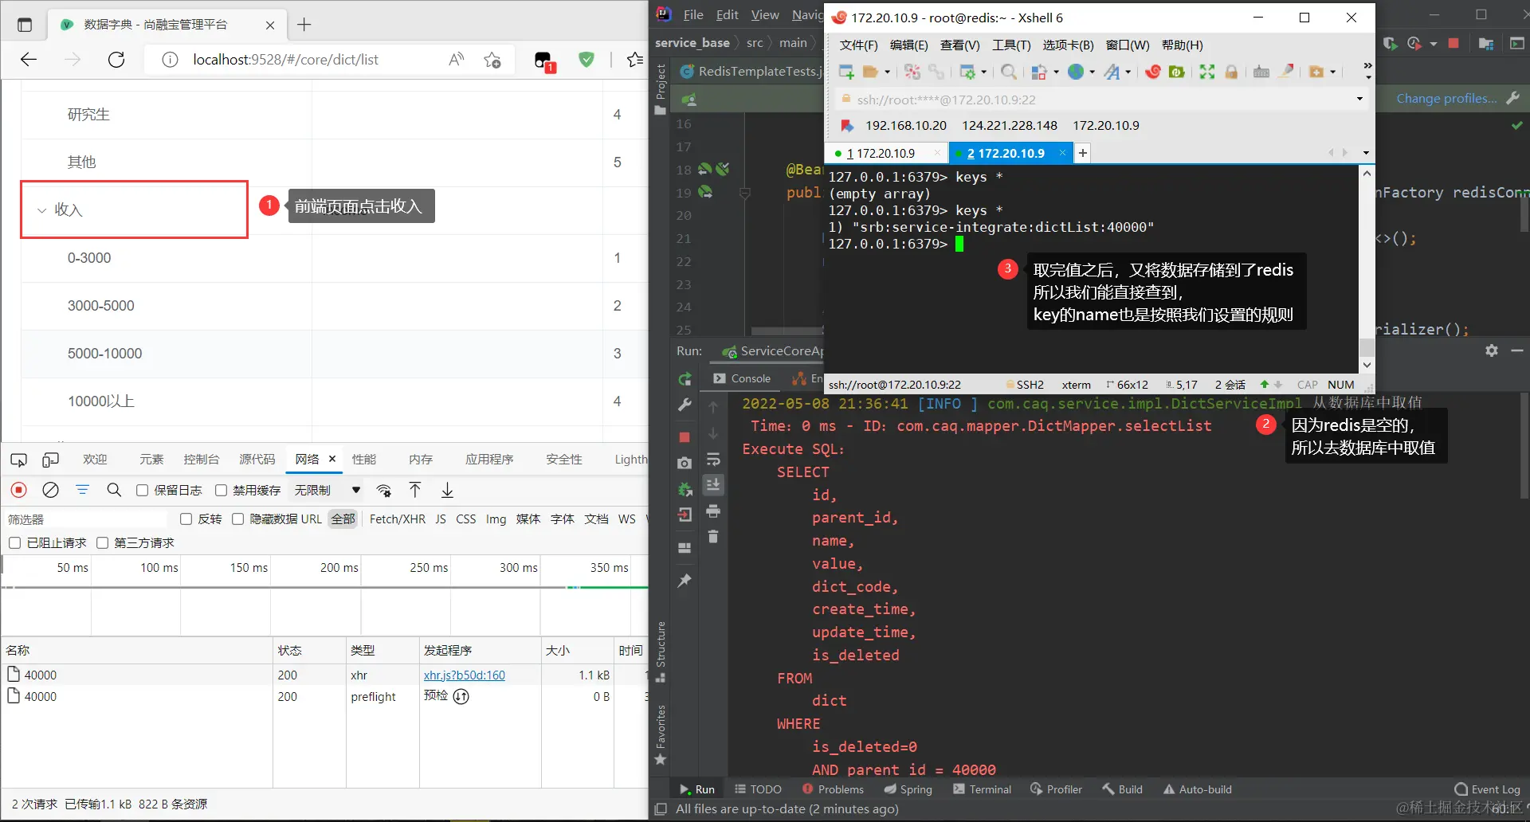
Task: Click the clear network log icon
Action: (x=50, y=490)
